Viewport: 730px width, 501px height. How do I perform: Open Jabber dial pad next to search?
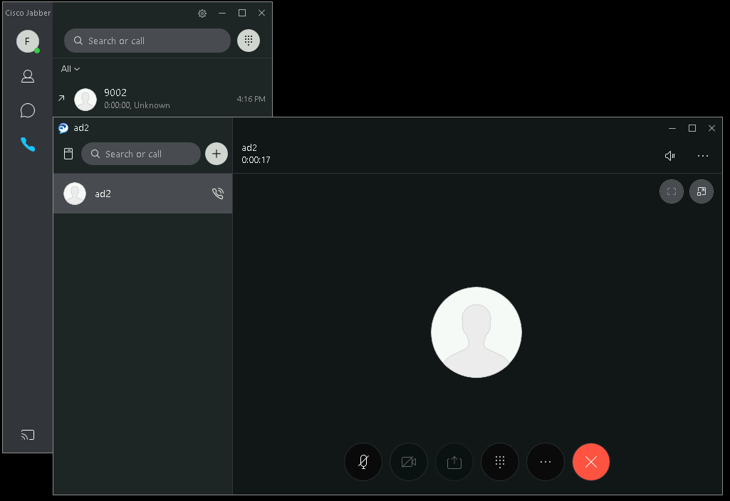249,41
